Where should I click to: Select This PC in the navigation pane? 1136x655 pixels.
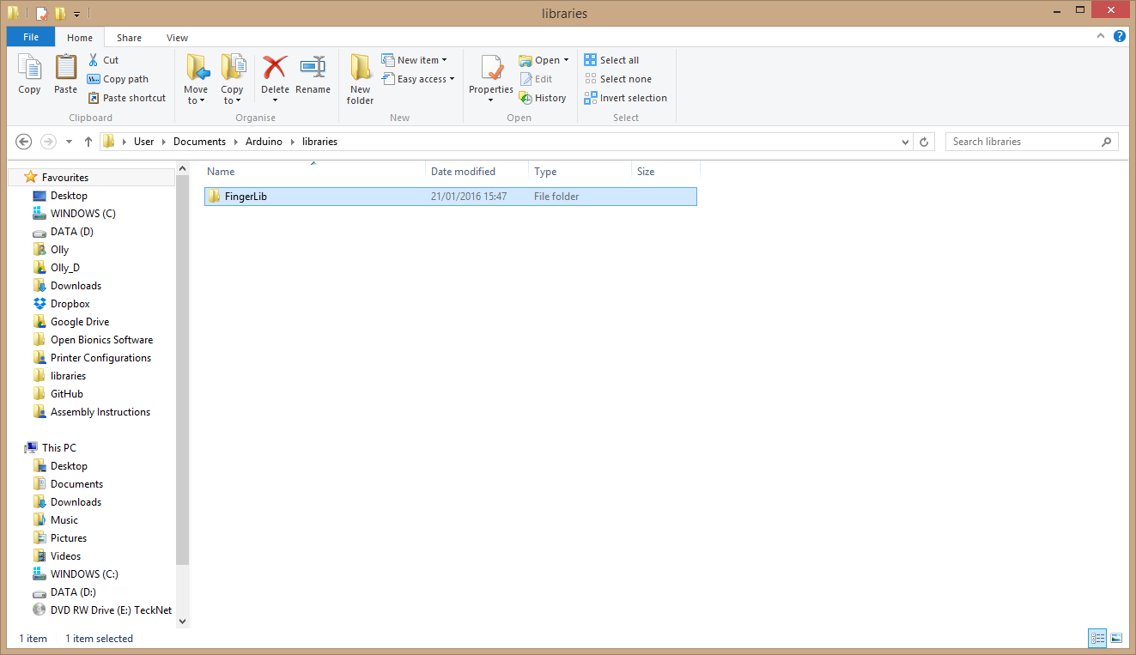point(58,448)
